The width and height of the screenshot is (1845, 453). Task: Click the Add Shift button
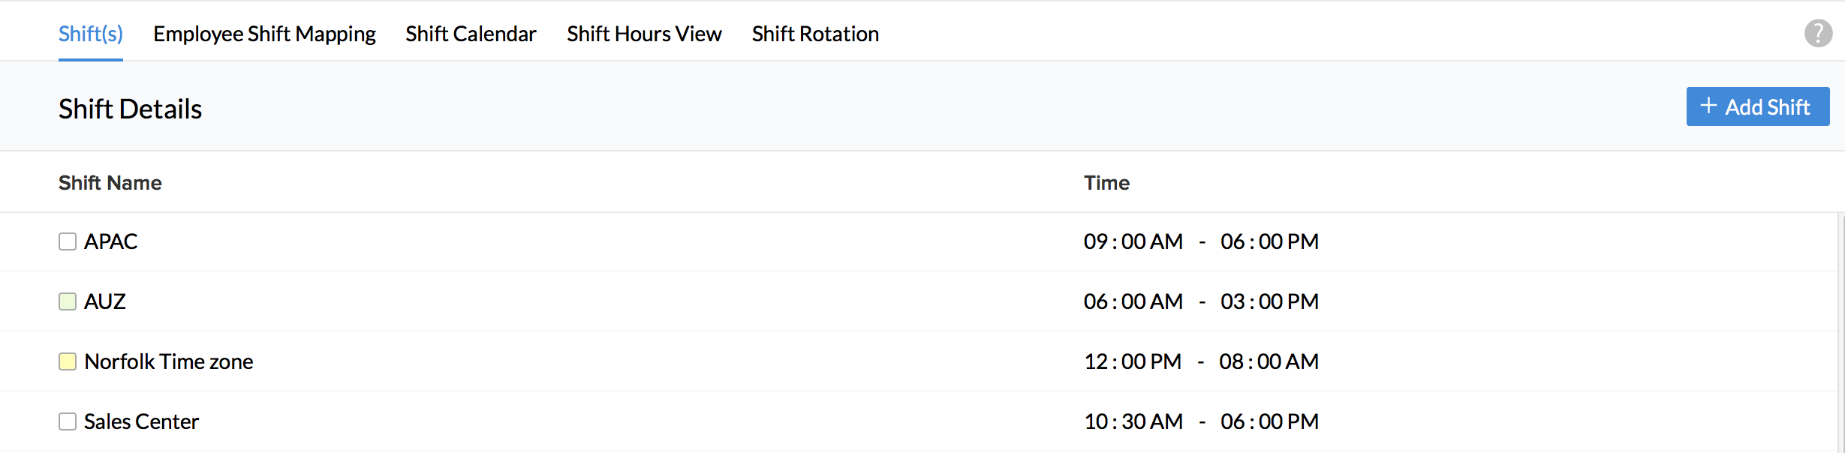[x=1757, y=106]
